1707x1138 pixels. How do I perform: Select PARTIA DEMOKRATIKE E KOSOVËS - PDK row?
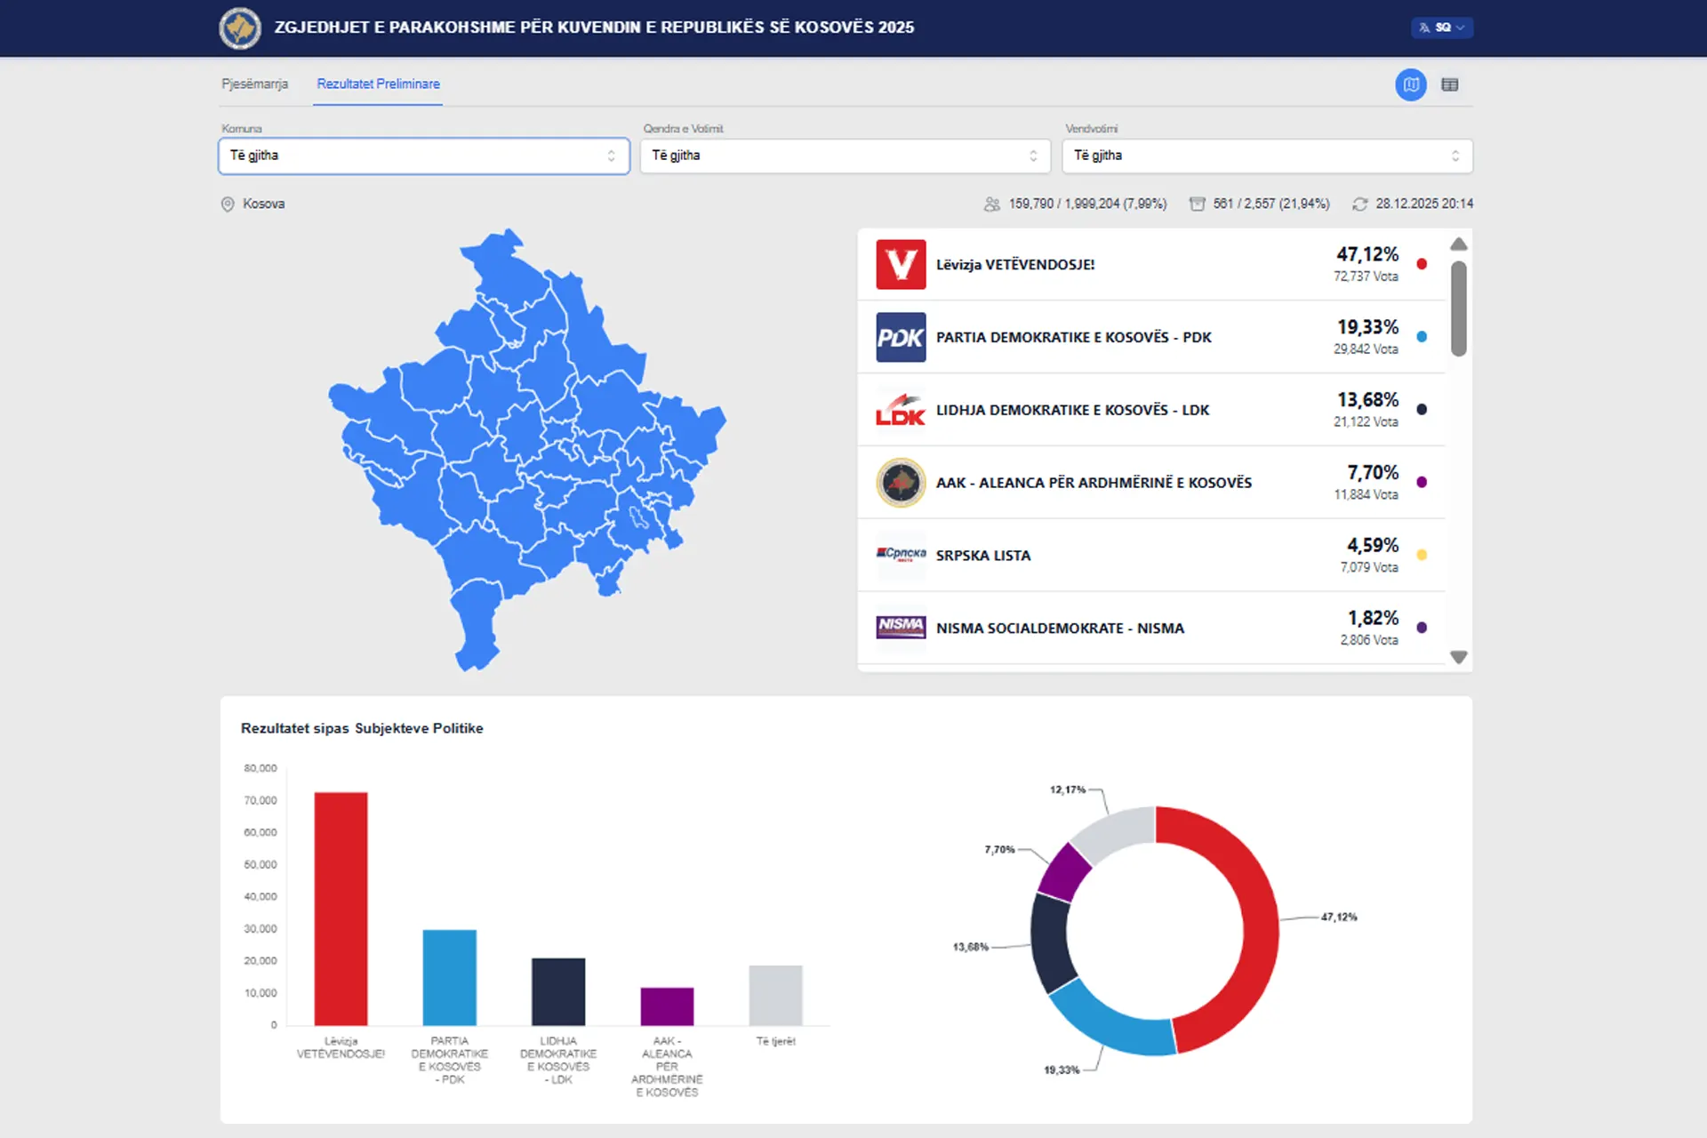(x=1151, y=337)
